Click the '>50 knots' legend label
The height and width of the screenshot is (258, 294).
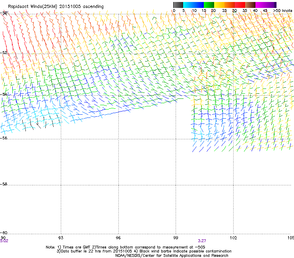pos(282,11)
